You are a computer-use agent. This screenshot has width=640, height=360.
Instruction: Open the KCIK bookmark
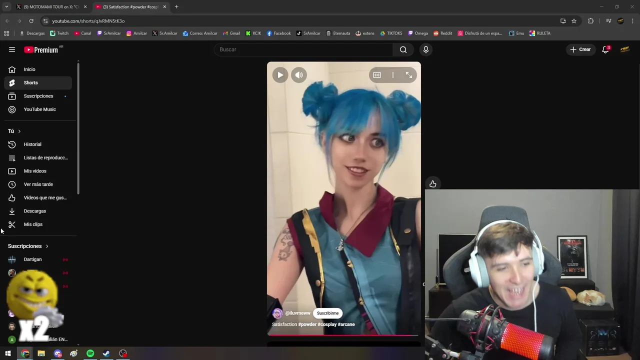(x=253, y=33)
